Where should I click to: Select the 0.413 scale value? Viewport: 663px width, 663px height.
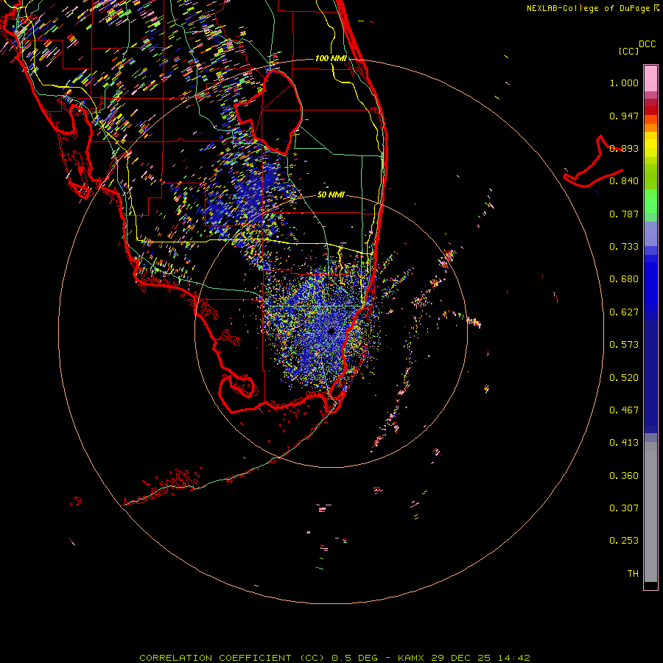(624, 443)
